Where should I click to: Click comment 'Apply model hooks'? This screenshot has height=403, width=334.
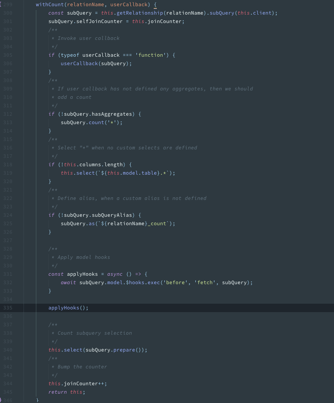(x=84, y=257)
